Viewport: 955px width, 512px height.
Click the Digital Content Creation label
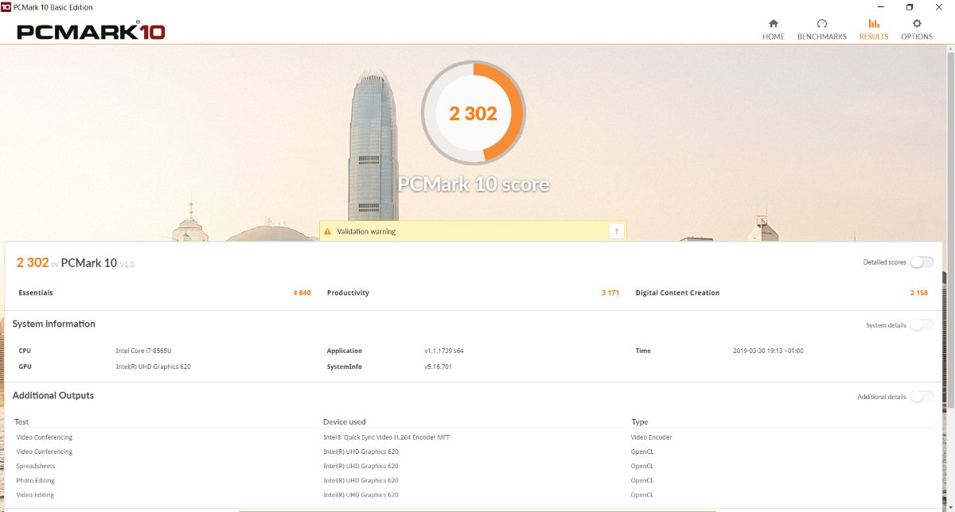pyautogui.click(x=677, y=293)
